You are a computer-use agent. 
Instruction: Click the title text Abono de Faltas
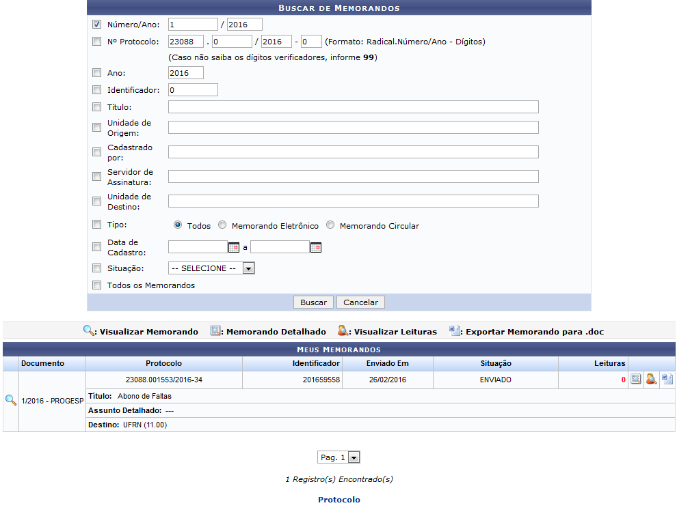(145, 396)
